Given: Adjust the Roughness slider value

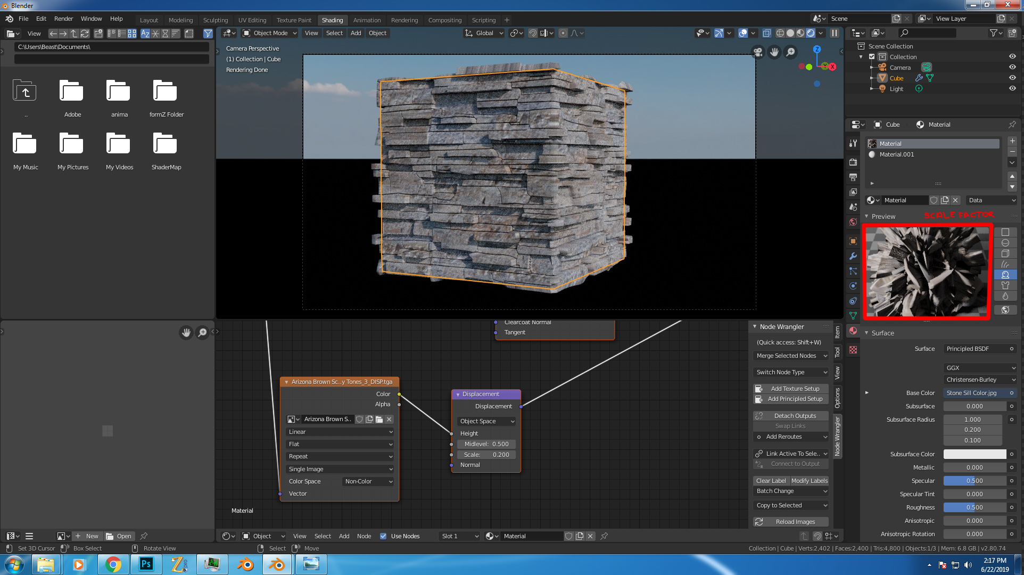Looking at the screenshot, I should tap(975, 507).
